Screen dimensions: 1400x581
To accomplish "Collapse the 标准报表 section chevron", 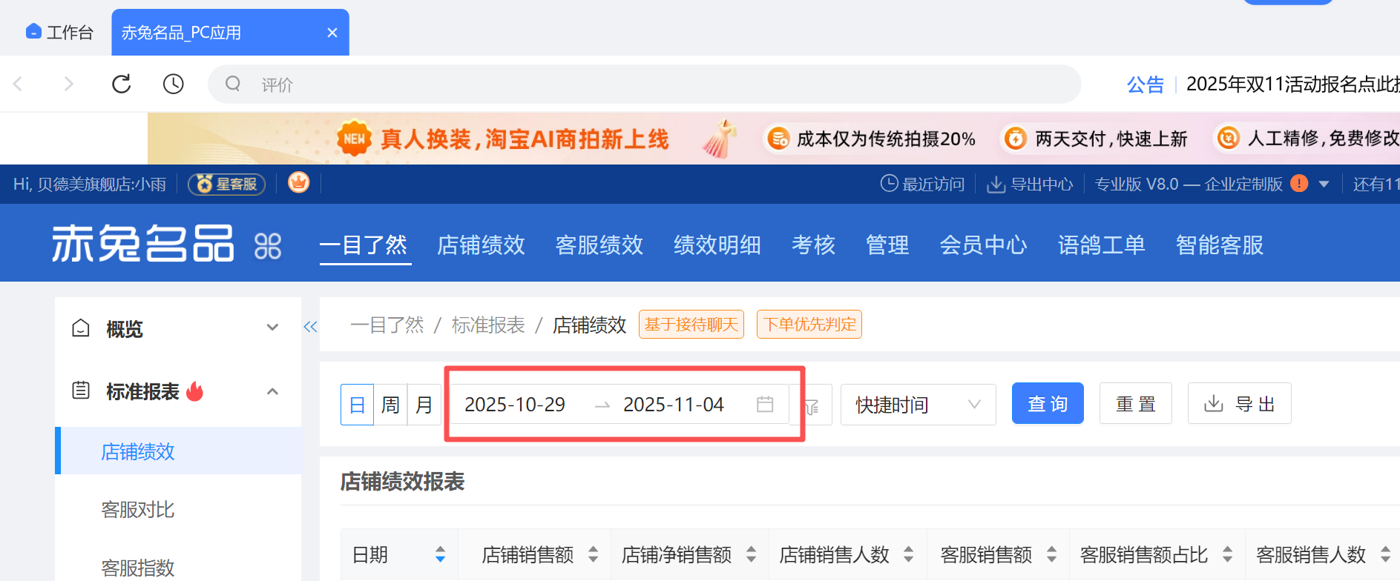I will [x=273, y=391].
